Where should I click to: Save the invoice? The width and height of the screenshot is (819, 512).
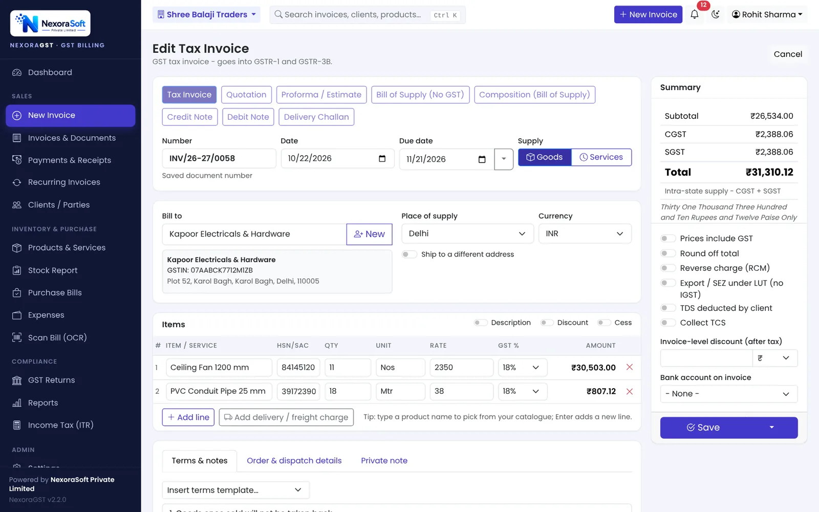[703, 428]
